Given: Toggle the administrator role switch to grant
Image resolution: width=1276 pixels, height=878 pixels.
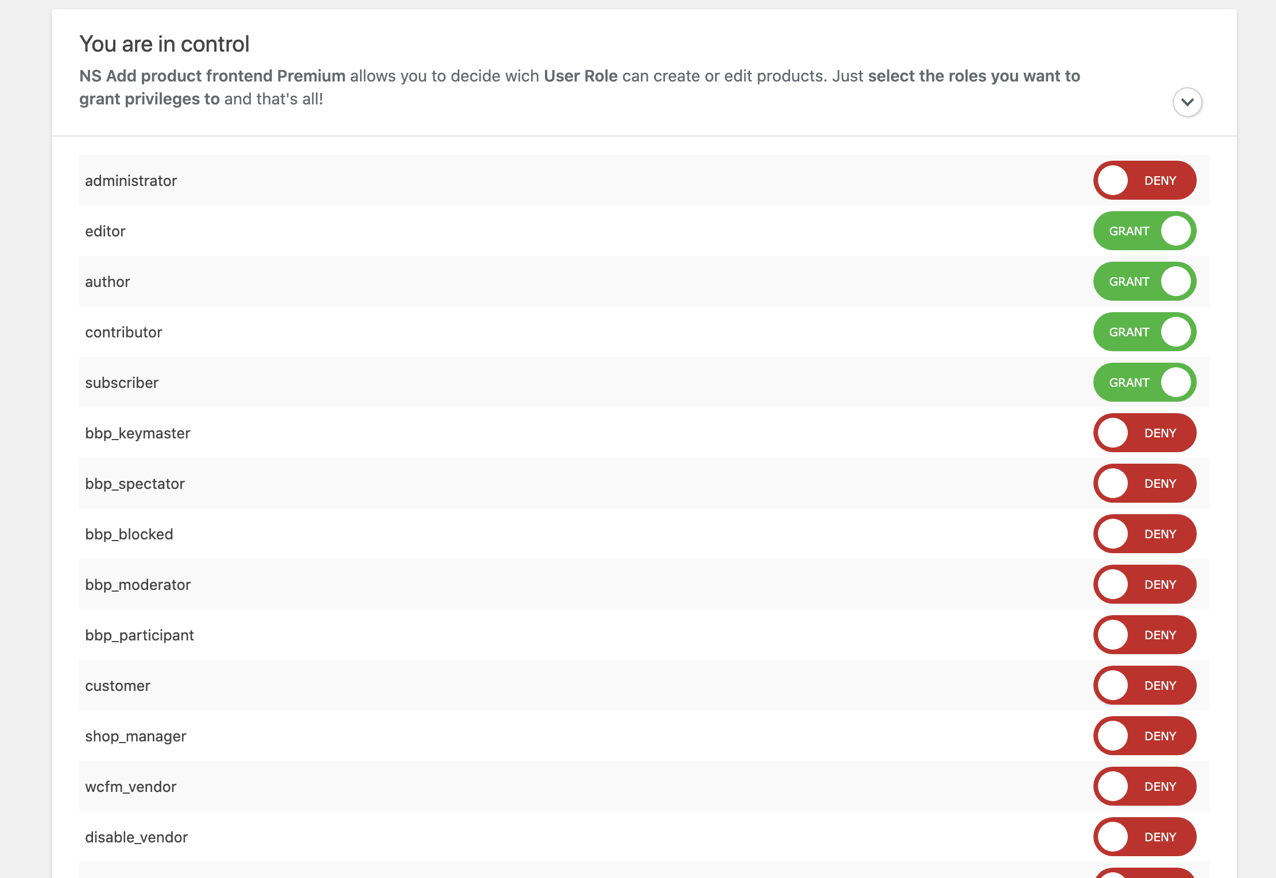Looking at the screenshot, I should pyautogui.click(x=1144, y=180).
